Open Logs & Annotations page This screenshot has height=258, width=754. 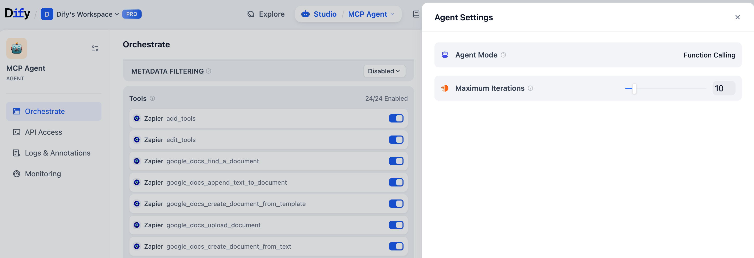click(x=54, y=153)
